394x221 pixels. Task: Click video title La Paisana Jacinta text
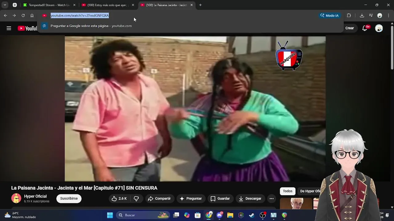tap(84, 188)
